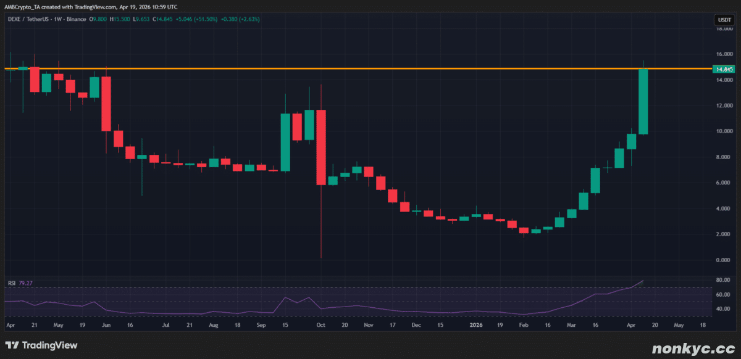Click the tall green mid-September candle

(285, 142)
